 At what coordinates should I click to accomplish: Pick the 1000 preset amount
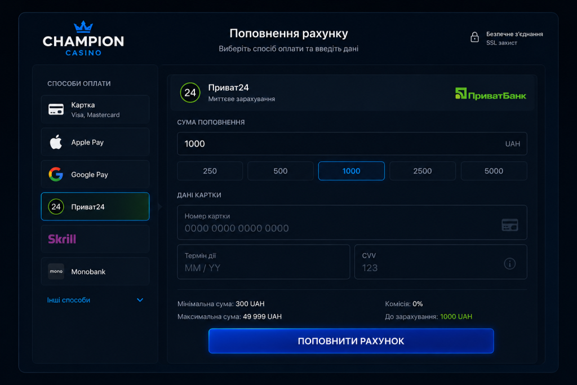352,171
